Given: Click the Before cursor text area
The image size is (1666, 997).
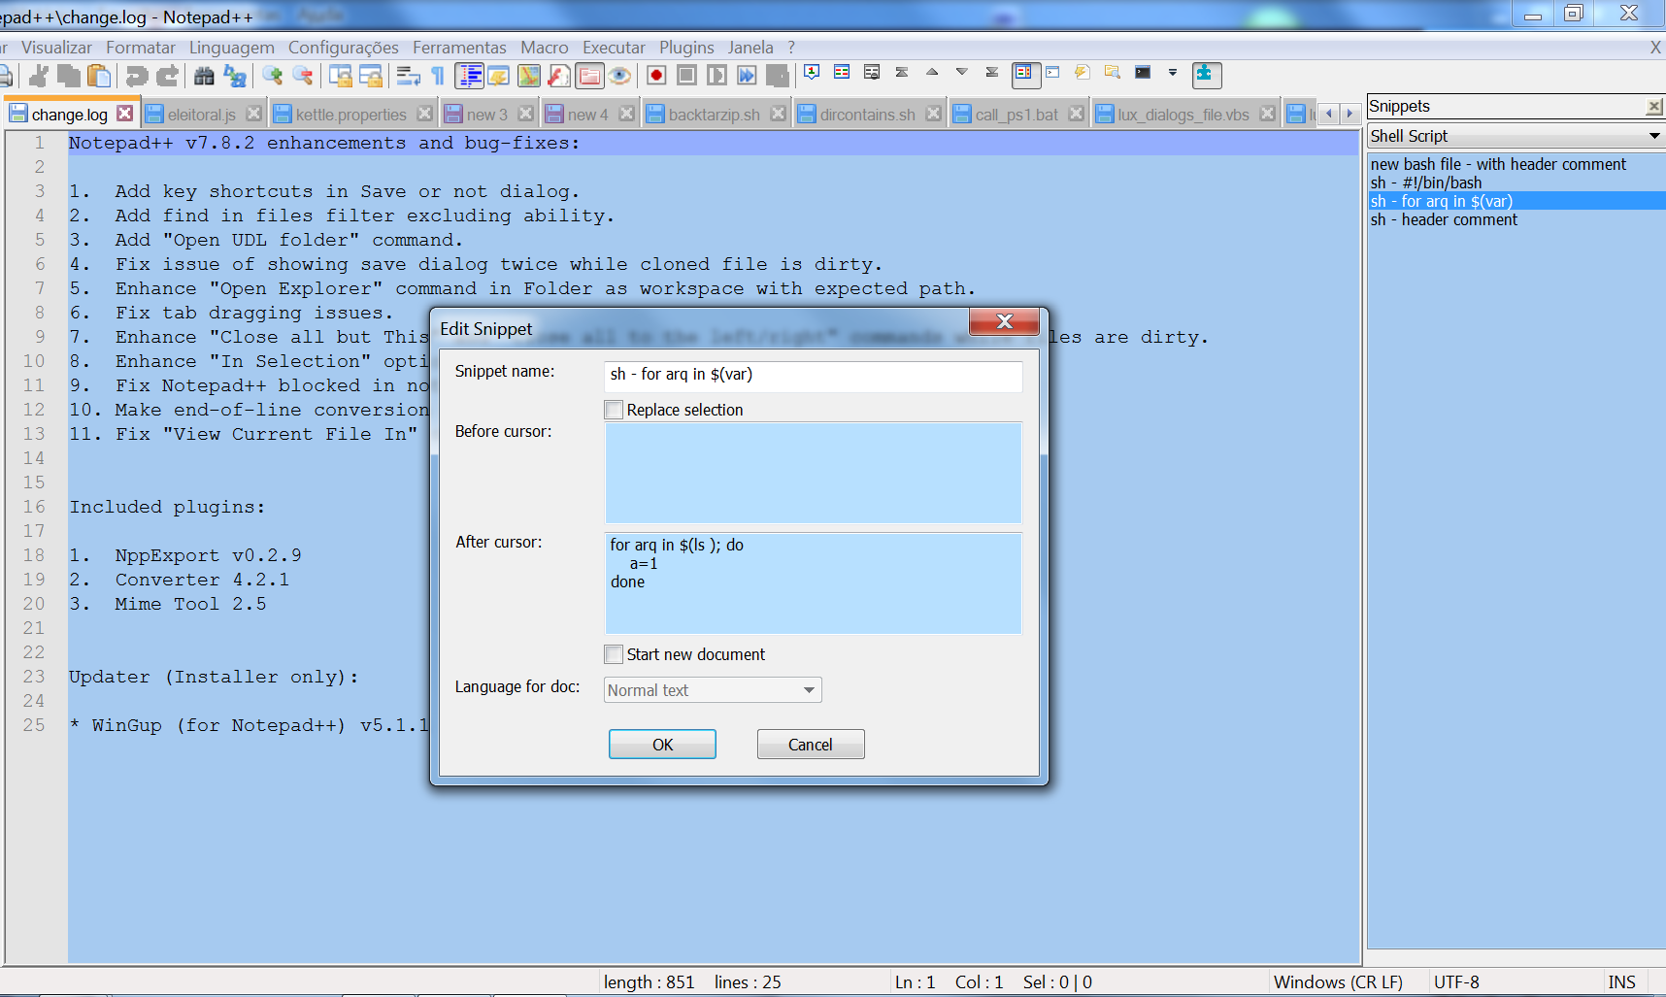Looking at the screenshot, I should point(814,474).
